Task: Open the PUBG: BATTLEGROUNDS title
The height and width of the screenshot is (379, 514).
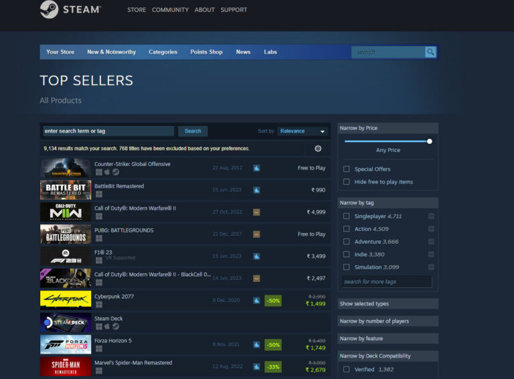Action: tap(124, 230)
